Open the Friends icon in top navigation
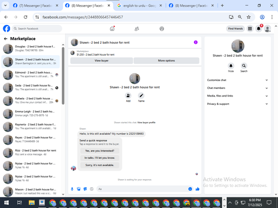 tap(137, 29)
